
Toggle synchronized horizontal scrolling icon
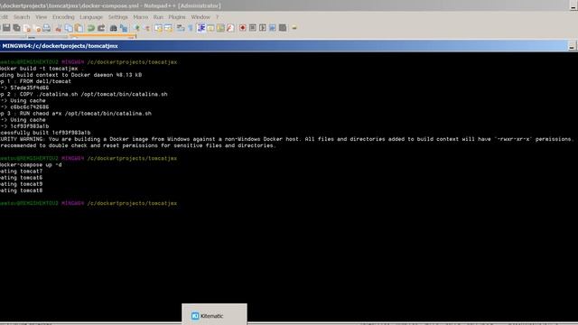point(168,28)
